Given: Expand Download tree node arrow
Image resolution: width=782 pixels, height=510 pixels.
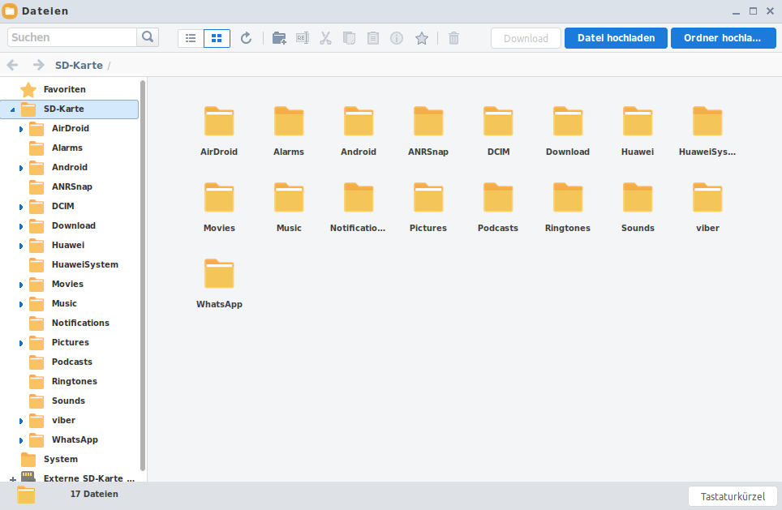Looking at the screenshot, I should 21,226.
